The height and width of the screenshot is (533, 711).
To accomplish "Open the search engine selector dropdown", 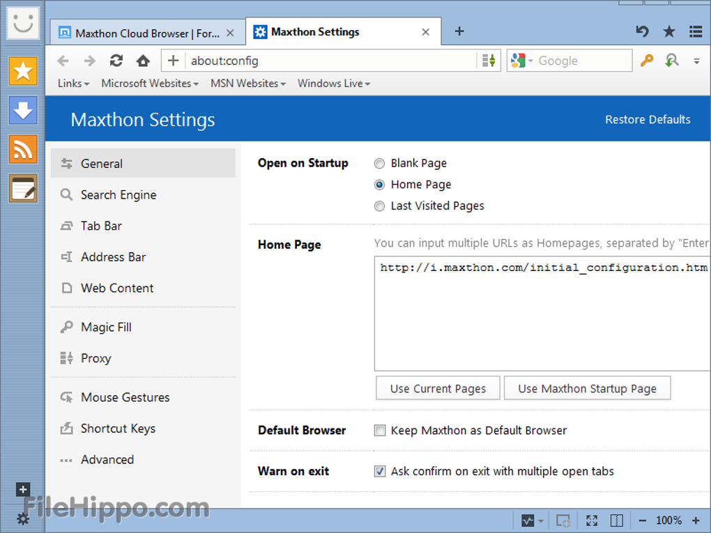I will tap(521, 61).
